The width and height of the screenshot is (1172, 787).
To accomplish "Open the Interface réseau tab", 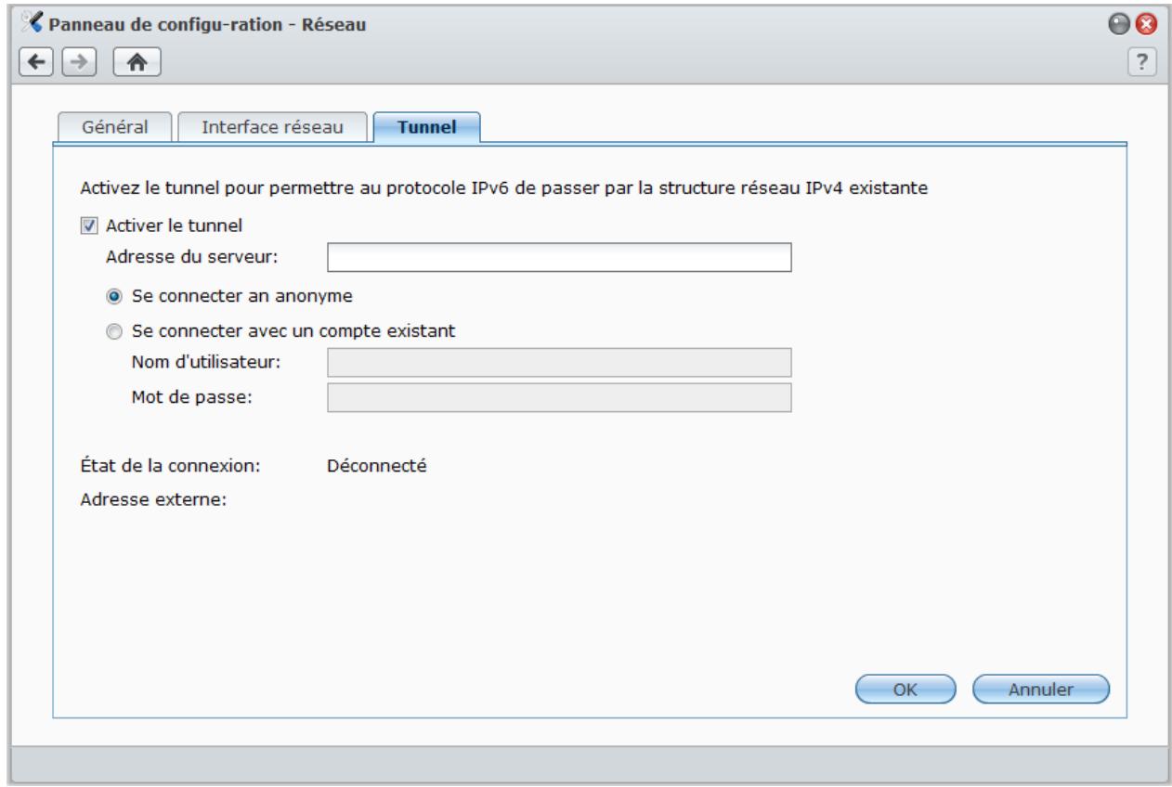I will (273, 128).
